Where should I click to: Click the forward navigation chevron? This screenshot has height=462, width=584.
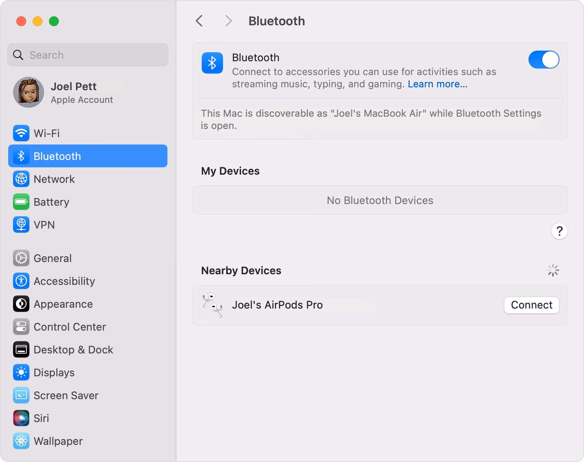pyautogui.click(x=228, y=21)
